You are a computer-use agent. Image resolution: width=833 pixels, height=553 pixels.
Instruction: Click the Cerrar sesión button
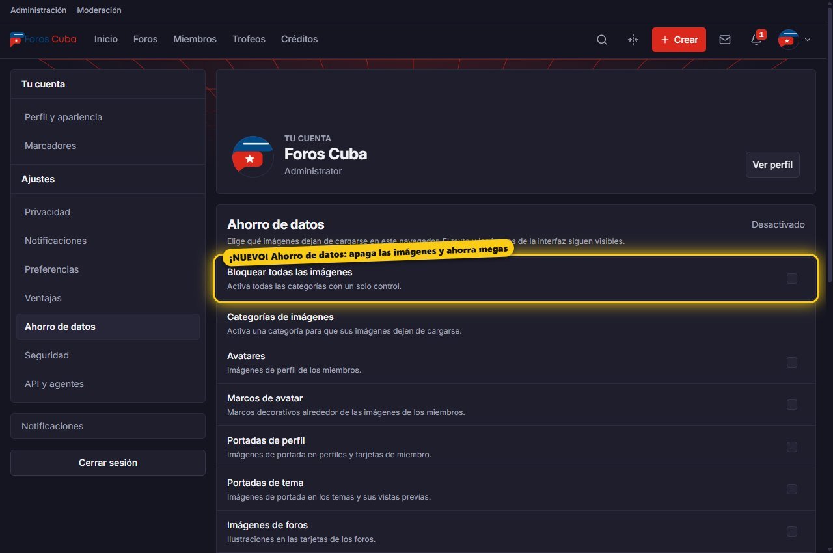[x=108, y=463]
